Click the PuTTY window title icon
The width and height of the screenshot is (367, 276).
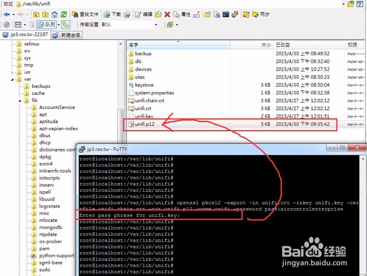tap(82, 149)
